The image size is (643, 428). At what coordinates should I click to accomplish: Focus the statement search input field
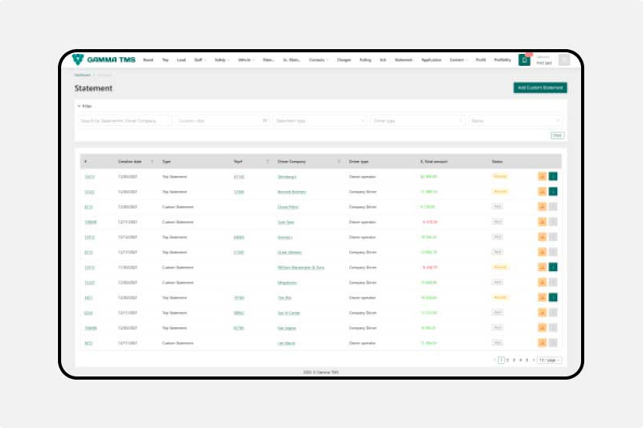(125, 120)
